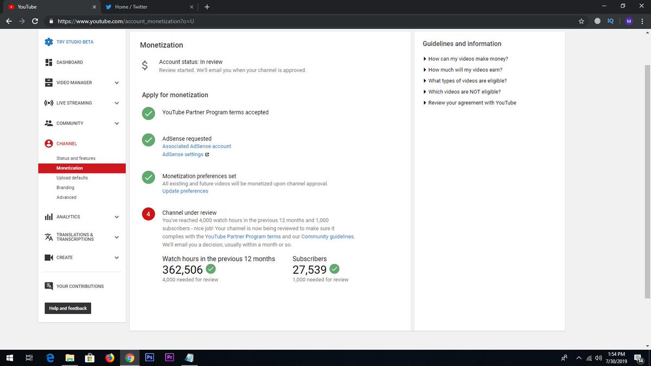Show hidden system tray icons
Image resolution: width=651 pixels, height=366 pixels.
(579, 357)
